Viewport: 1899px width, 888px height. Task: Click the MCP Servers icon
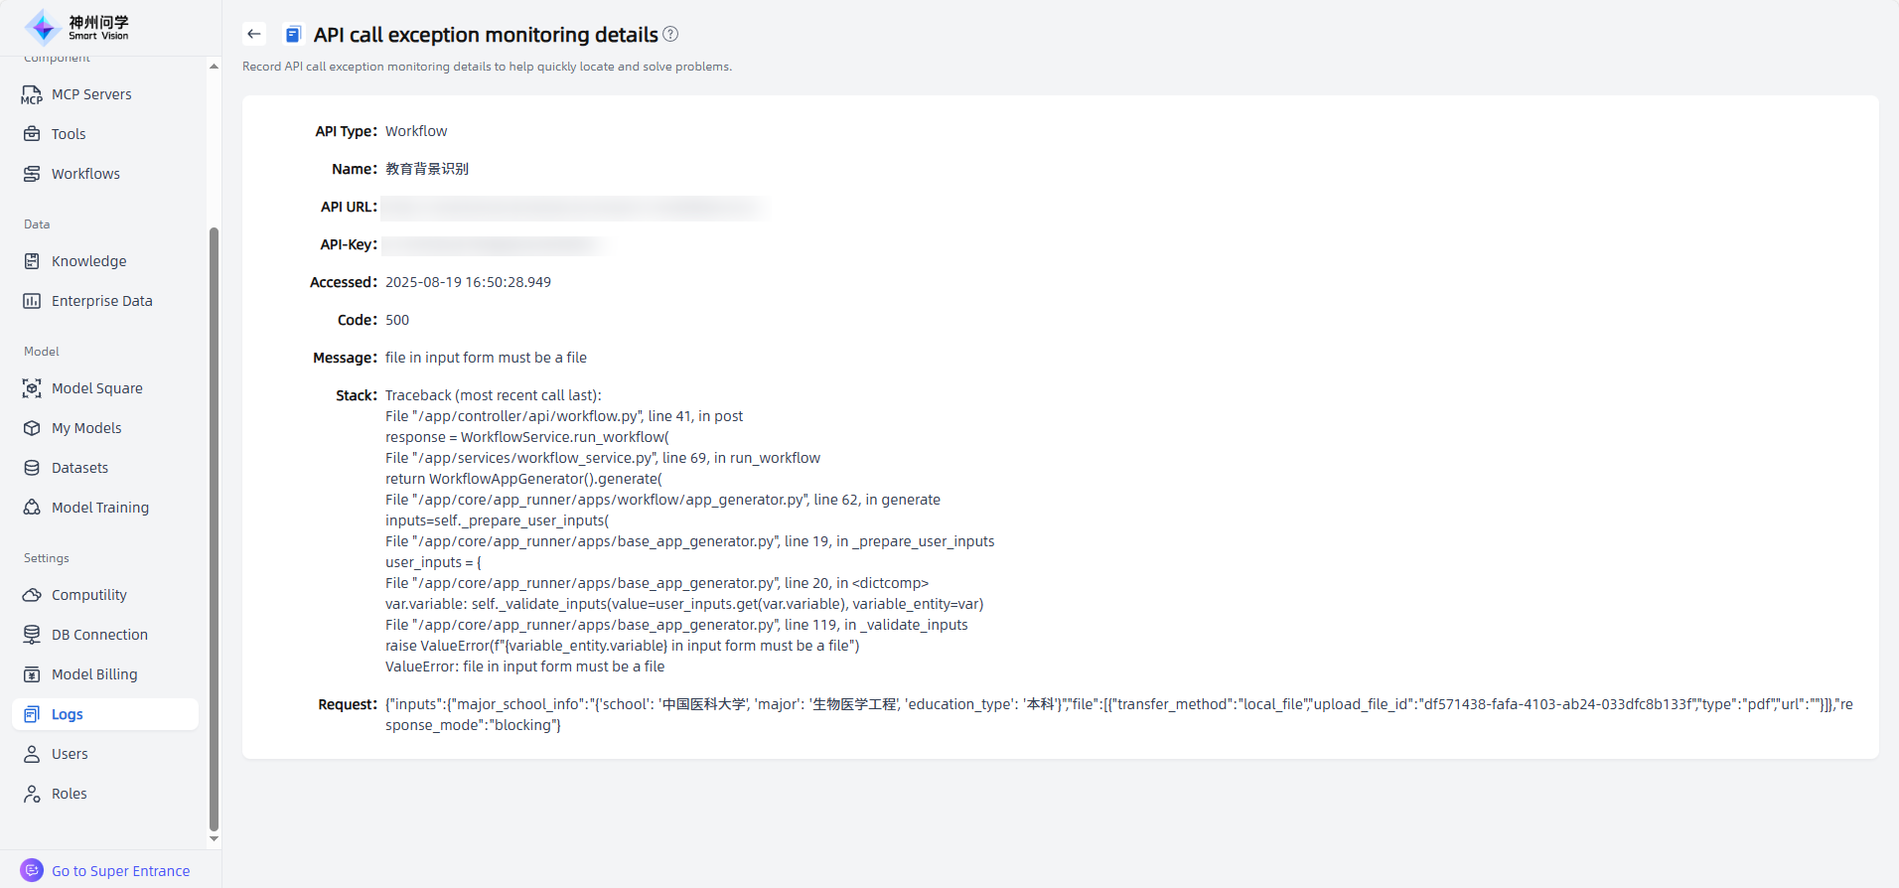click(x=32, y=94)
